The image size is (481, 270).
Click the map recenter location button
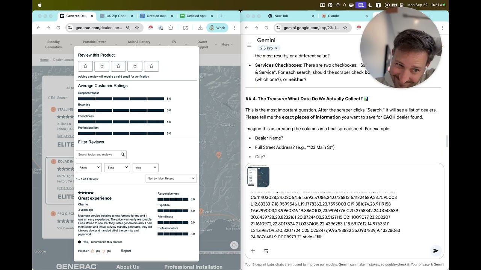click(x=234, y=245)
